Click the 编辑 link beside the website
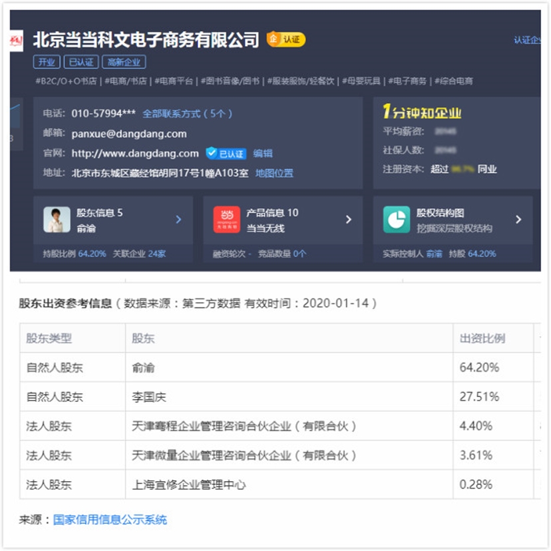551x551 pixels. (x=263, y=154)
